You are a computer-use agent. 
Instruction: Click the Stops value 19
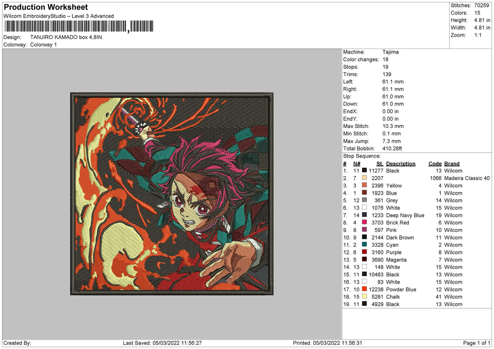[385, 67]
